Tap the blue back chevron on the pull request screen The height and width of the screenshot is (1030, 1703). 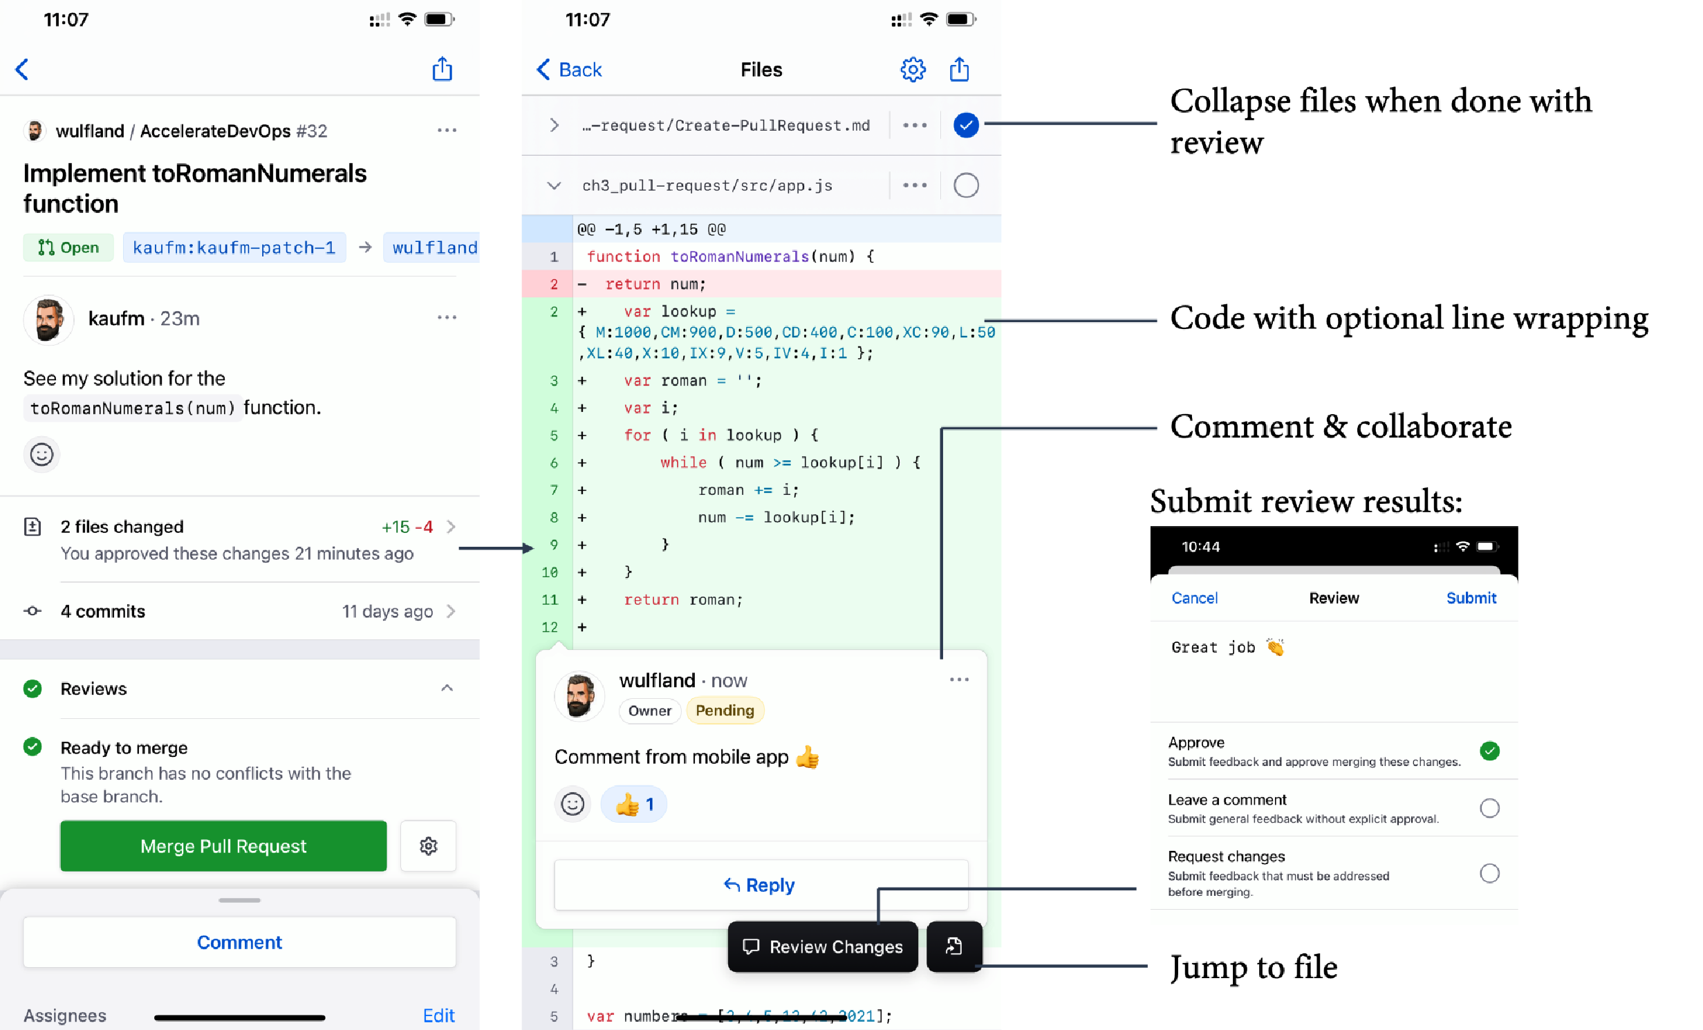[x=22, y=69]
